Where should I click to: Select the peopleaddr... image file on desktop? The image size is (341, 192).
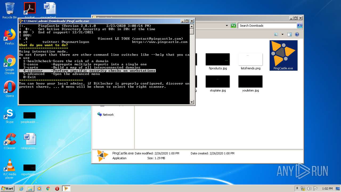tap(30, 117)
